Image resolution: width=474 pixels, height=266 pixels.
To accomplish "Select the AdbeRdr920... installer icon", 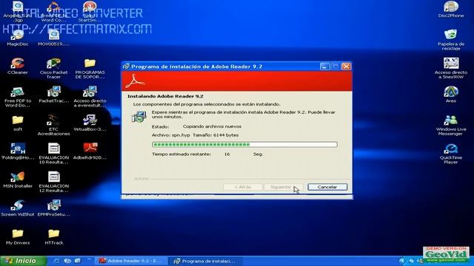I will point(90,151).
